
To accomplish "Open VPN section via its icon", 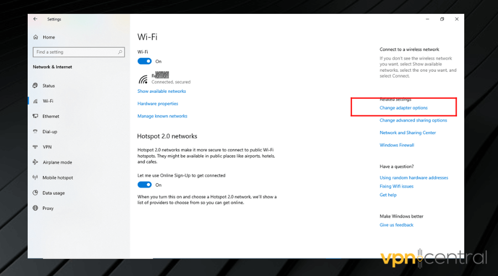I will coord(37,147).
